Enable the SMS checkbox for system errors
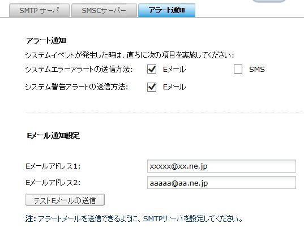The image size is (304, 232). click(x=238, y=69)
